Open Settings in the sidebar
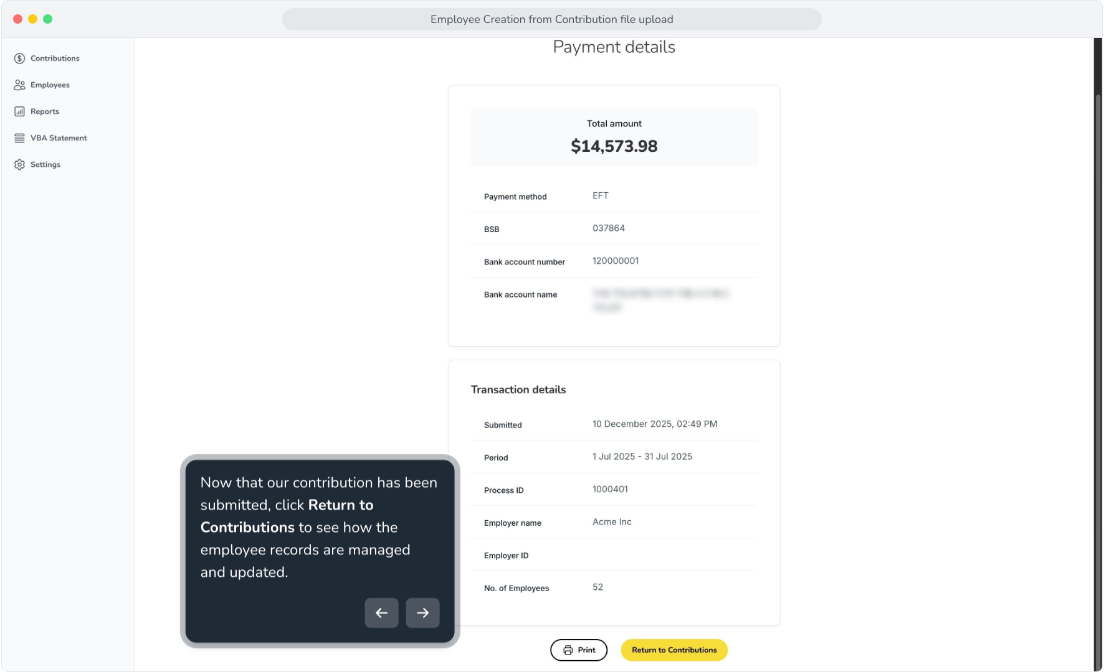The height and width of the screenshot is (672, 1104). coord(45,165)
